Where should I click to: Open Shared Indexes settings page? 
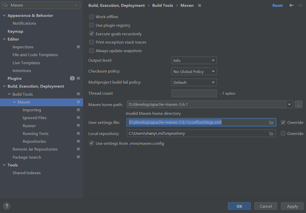[27, 173]
